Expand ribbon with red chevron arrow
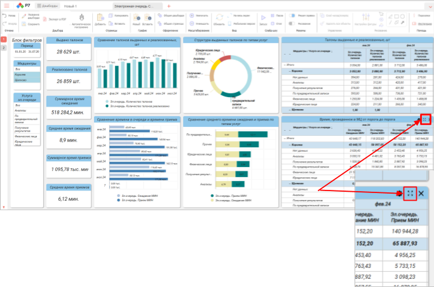434x287 pixels. 431,6
